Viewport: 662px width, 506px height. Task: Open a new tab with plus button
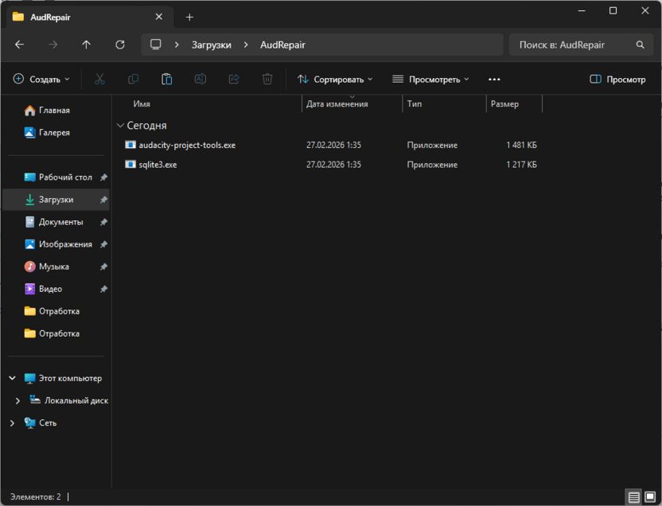(189, 17)
